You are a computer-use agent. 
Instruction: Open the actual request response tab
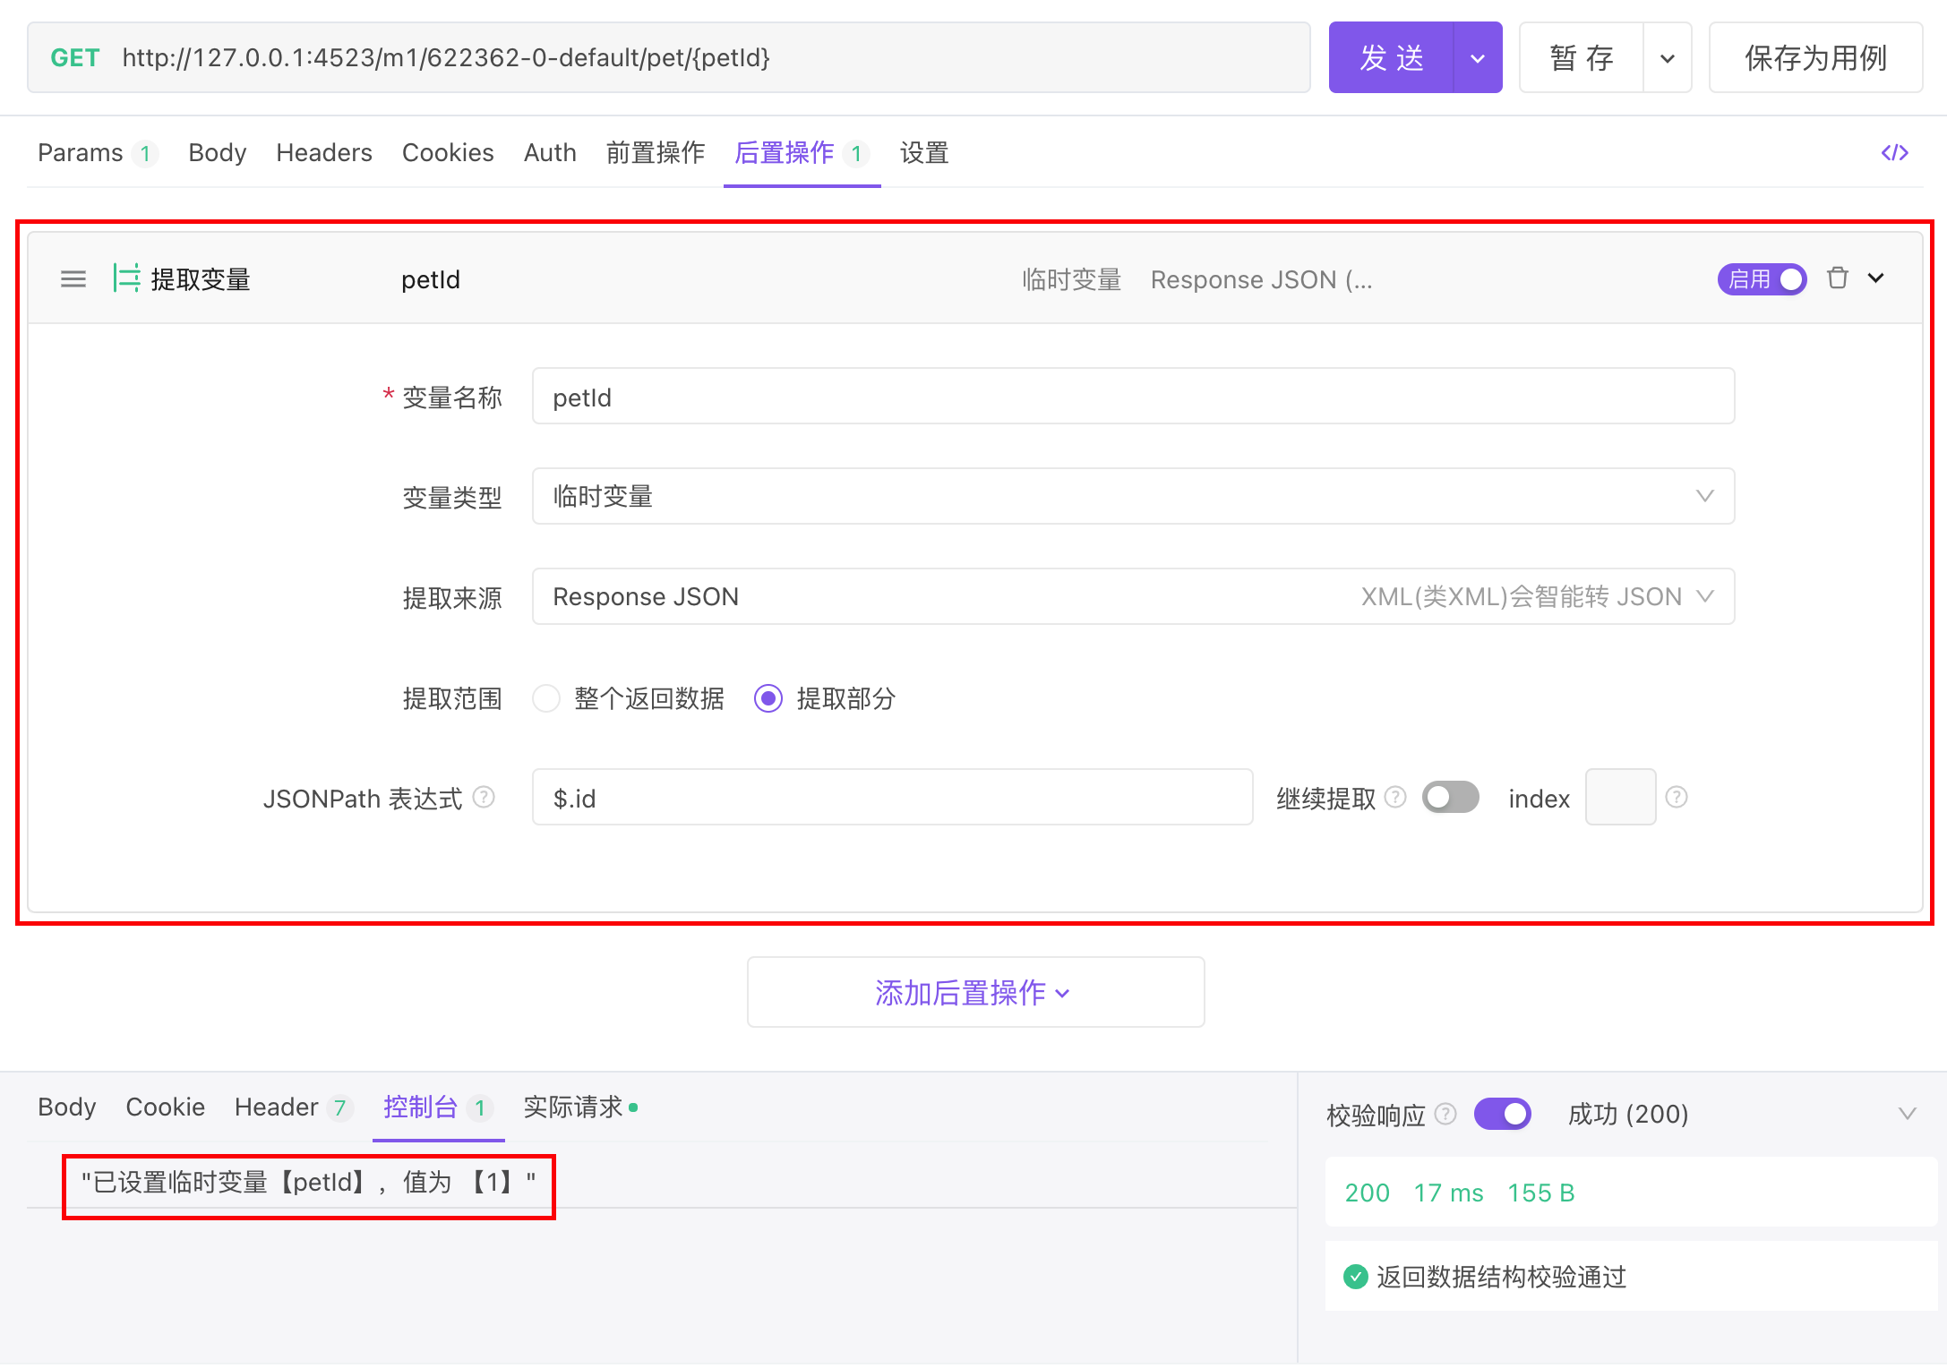[x=573, y=1107]
